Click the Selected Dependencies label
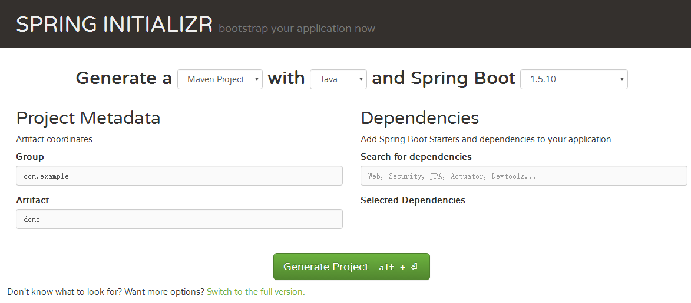The image size is (691, 303). coord(413,200)
